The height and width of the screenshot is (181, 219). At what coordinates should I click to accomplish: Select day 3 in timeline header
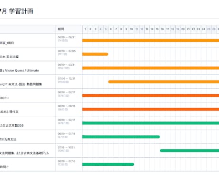point(95,29)
